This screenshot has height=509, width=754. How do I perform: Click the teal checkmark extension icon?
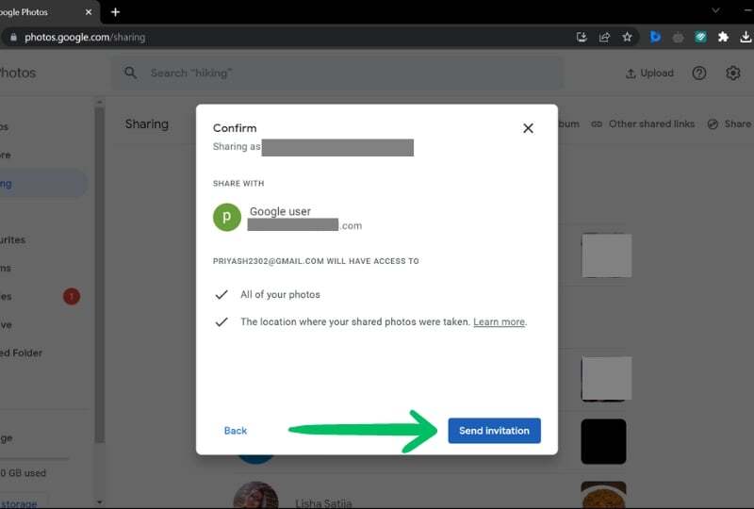(700, 37)
